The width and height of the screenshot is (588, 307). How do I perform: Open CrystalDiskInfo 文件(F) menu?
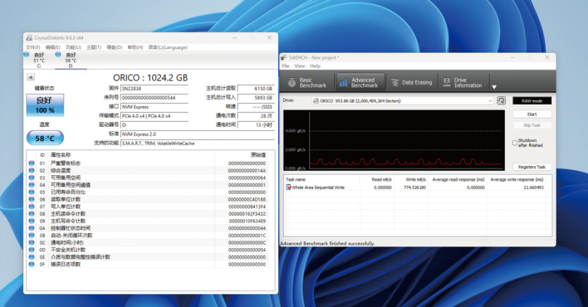32,47
